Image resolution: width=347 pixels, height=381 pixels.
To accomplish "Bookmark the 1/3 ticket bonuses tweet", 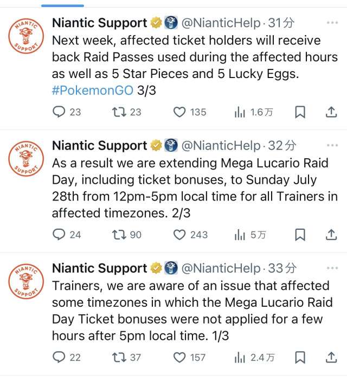I will coord(300,357).
